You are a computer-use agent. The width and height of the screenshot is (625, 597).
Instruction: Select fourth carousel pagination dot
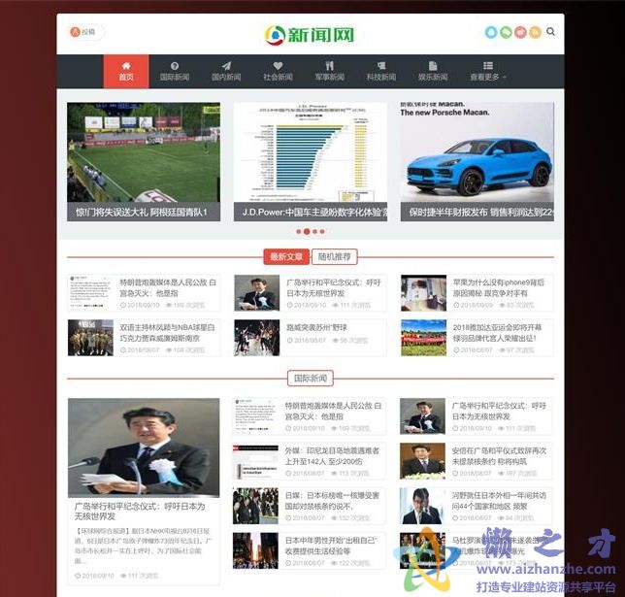pyautogui.click(x=322, y=231)
